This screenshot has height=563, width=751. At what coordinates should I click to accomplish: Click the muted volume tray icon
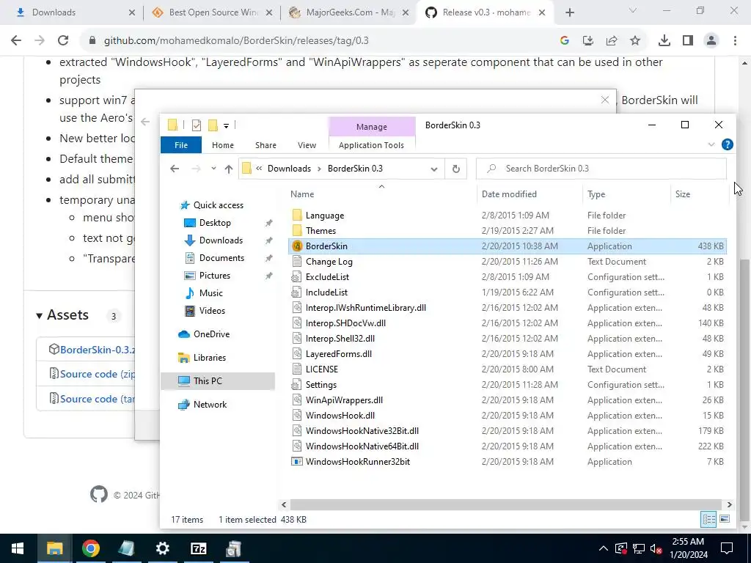point(656,548)
